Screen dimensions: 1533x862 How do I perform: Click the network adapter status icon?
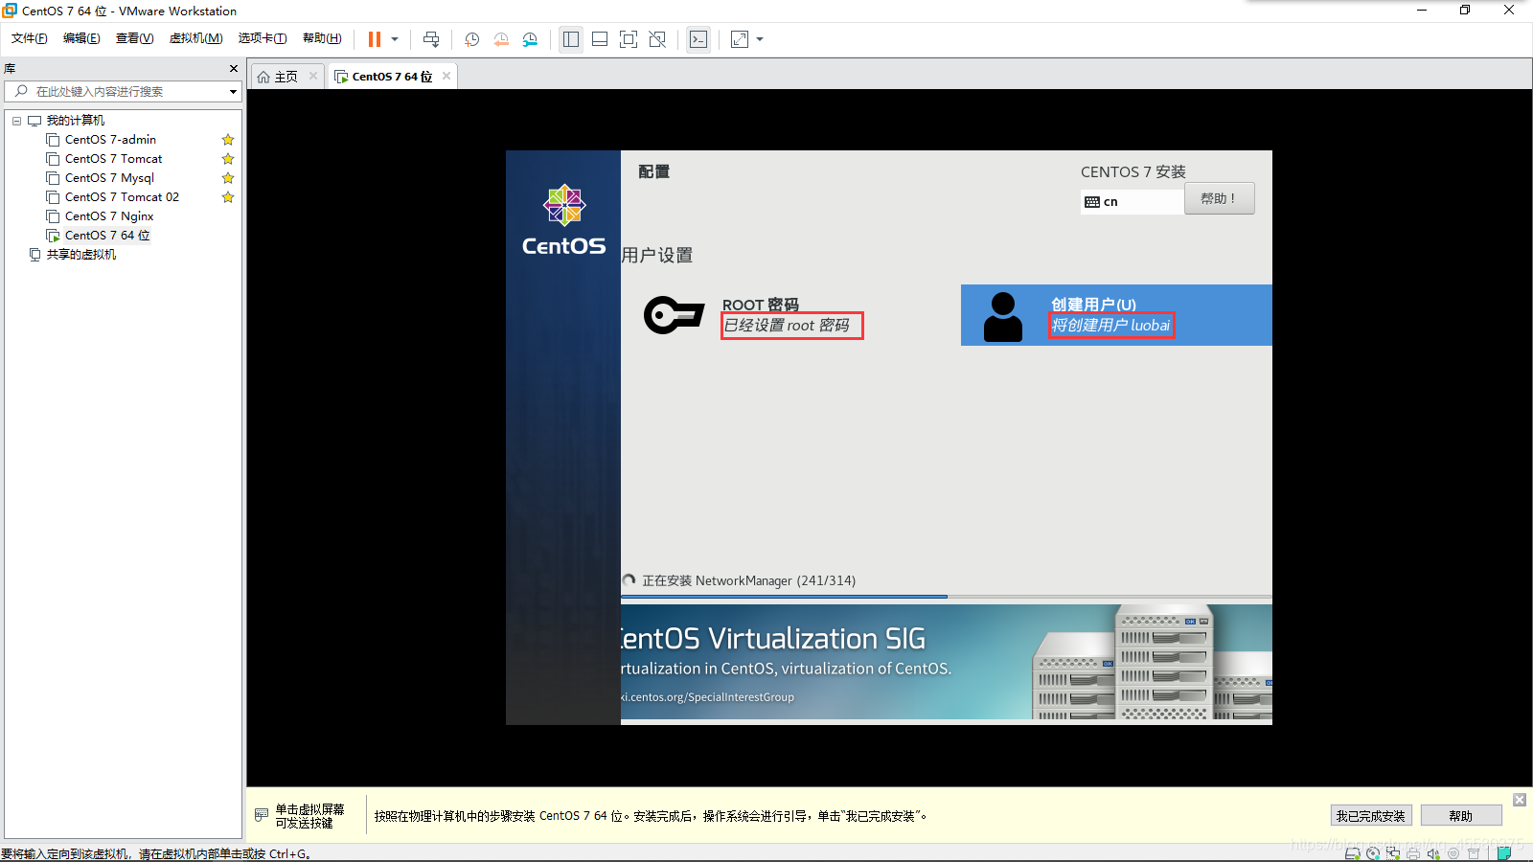pos(1393,853)
